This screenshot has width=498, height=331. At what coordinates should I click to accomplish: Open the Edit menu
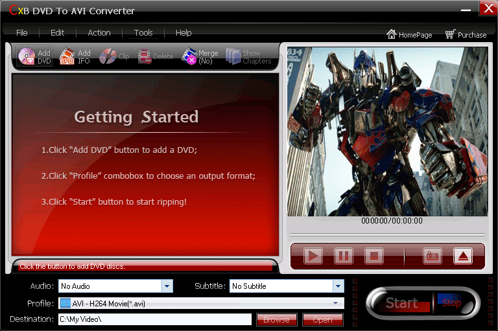point(58,32)
